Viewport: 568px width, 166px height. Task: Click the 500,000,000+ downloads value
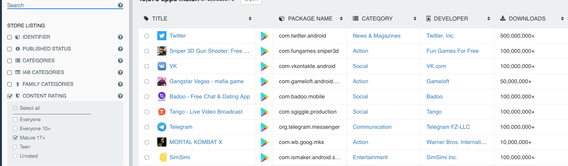(517, 36)
